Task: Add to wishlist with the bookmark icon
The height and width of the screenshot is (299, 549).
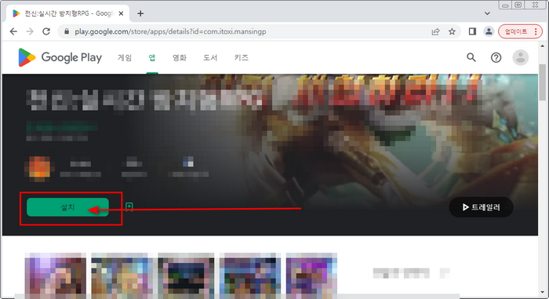Action: pyautogui.click(x=129, y=207)
